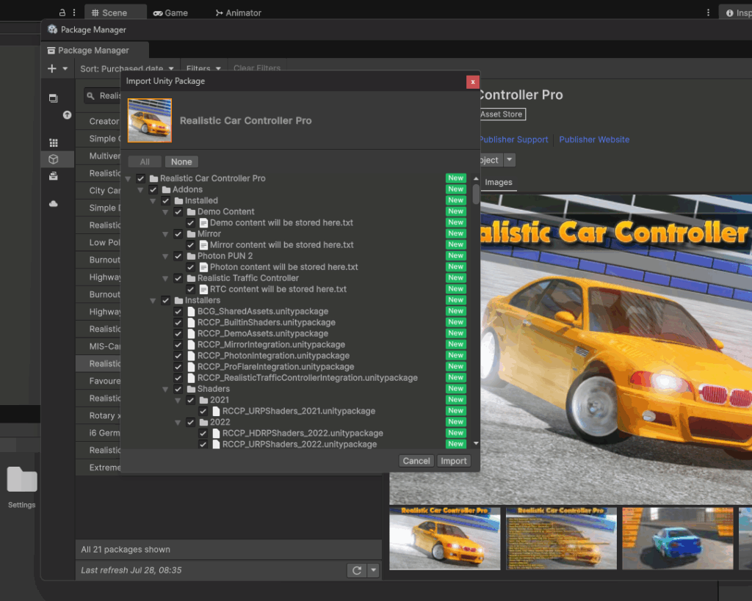Click the Updates arrow-up sidebar icon
This screenshot has height=601, width=752.
(x=67, y=115)
